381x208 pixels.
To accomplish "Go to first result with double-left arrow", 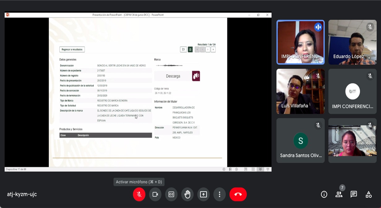I will pos(197,50).
